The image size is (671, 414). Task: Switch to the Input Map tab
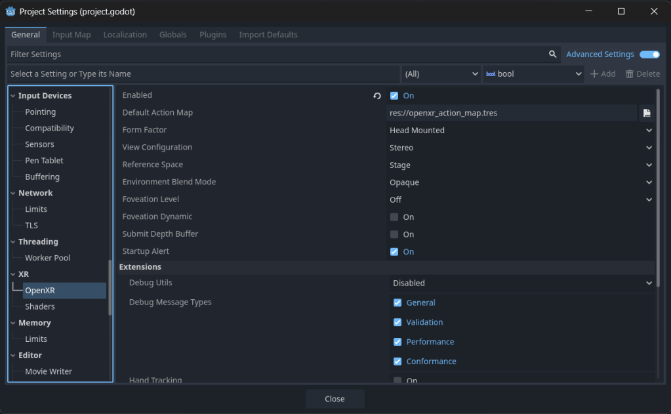71,35
